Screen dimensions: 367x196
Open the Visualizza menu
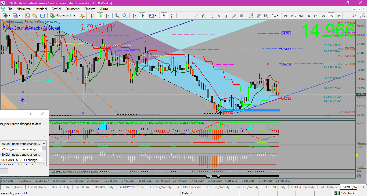(24, 9)
